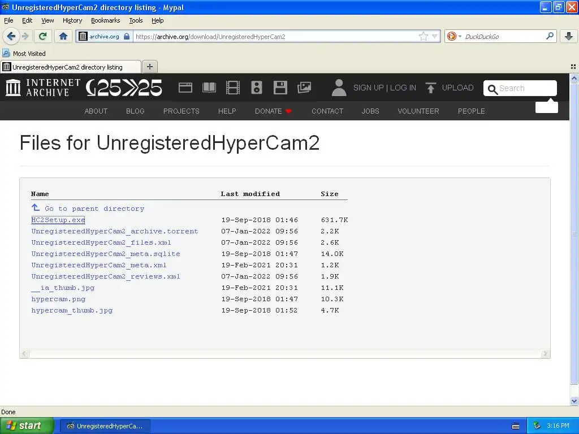This screenshot has height=434, width=579.
Task: Click the system tray clock 3:16 PM
Action: [558, 426]
